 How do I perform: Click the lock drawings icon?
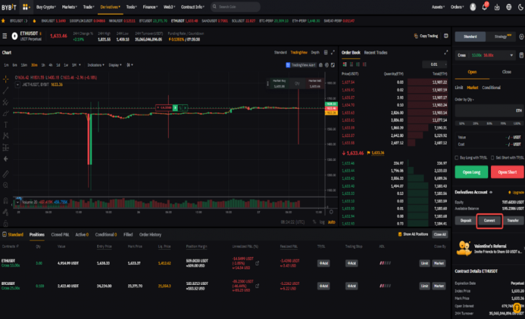[x=6, y=223]
